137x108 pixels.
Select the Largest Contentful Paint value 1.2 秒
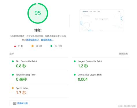83,66
